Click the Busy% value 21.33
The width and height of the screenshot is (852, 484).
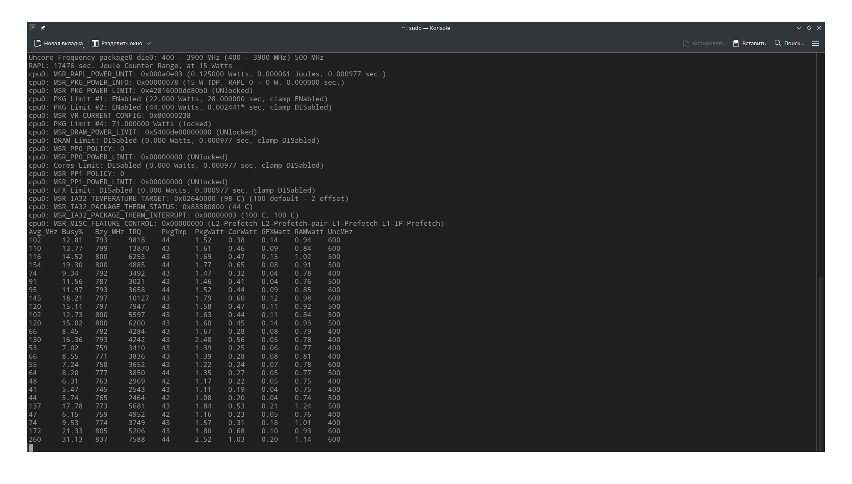(72, 431)
